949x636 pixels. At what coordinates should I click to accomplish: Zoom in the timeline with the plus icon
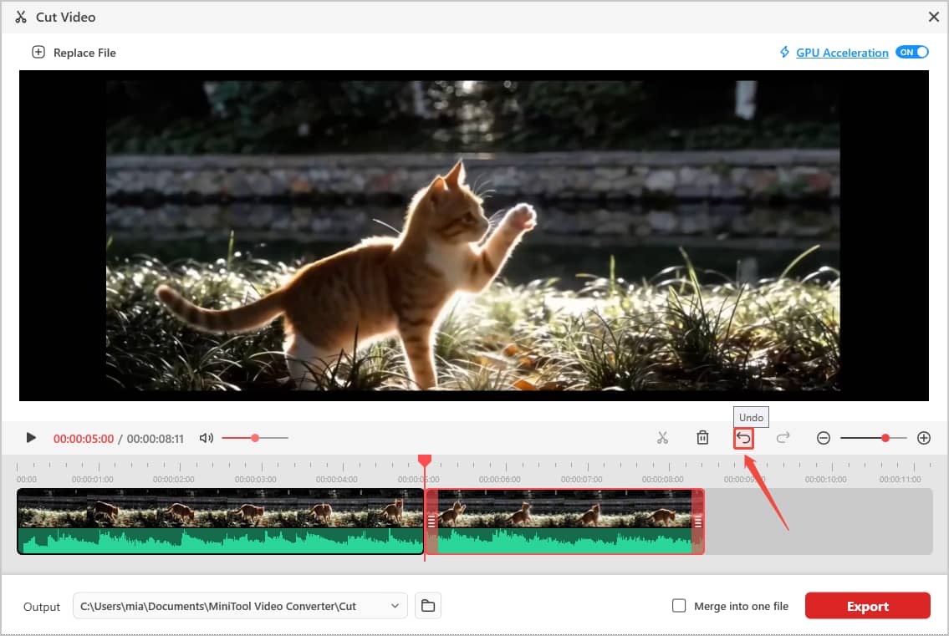[x=924, y=438]
